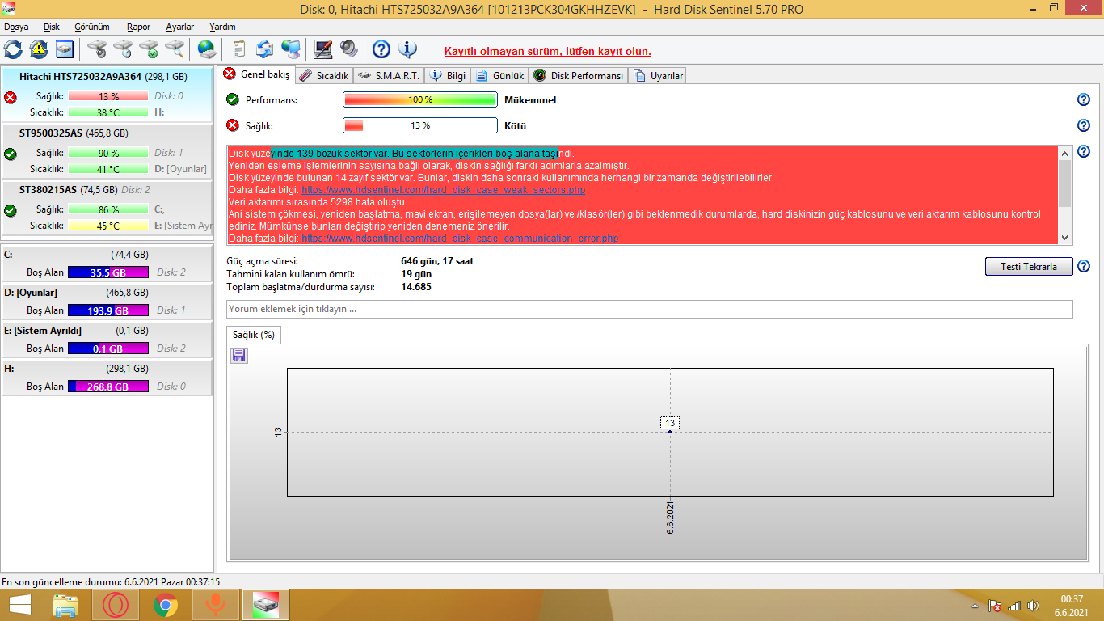
Task: Select the E: [Sistem Ayrıldı] partition entry
Action: 107,340
